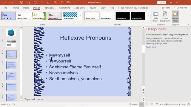Switch to the Home tab
The height and width of the screenshot is (107, 191).
16,8
